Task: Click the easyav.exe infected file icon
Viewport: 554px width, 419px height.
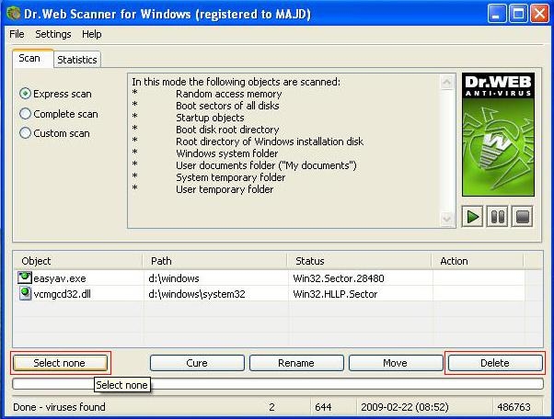Action: pos(24,277)
